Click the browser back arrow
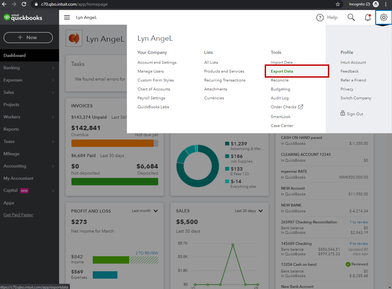Screen dimensions: 392x289 4,4
